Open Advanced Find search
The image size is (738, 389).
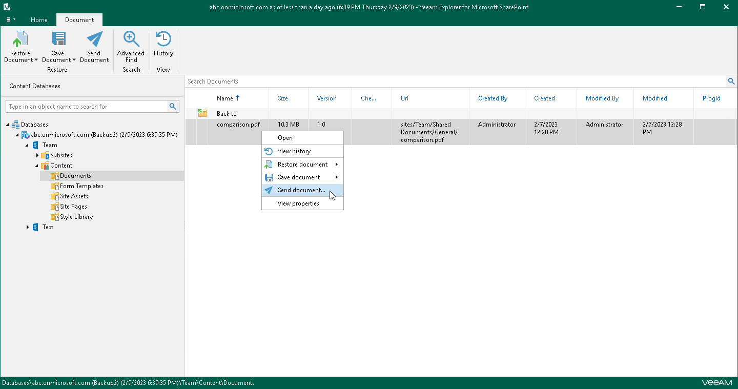tap(131, 45)
